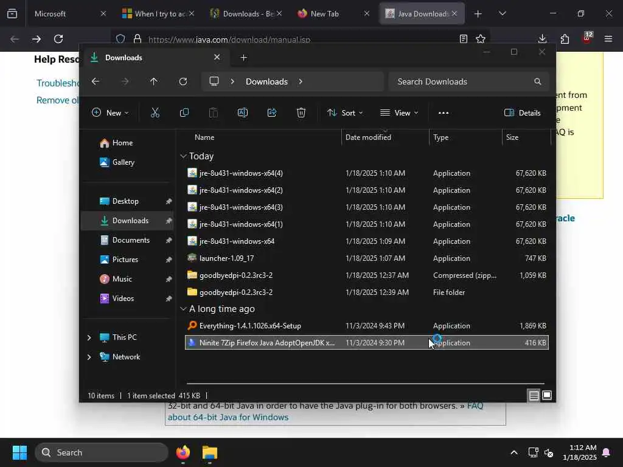
Task: Sort by the Date modified column header
Action: pos(385,137)
